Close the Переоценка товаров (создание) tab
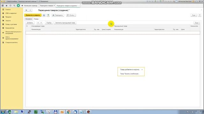 (79, 6)
